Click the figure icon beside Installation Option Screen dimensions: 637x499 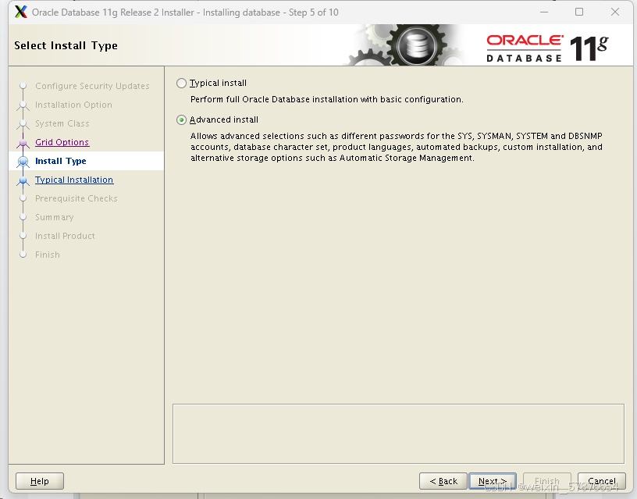pos(23,105)
